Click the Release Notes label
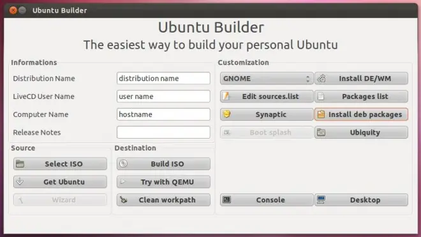 (x=37, y=132)
